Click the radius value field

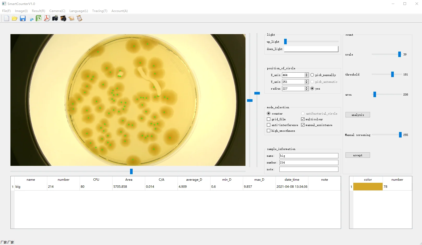(293, 89)
